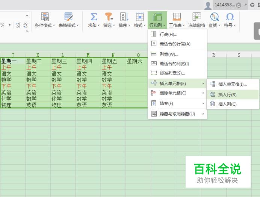Expand the 表格样式 dropdown arrow

tap(77, 26)
